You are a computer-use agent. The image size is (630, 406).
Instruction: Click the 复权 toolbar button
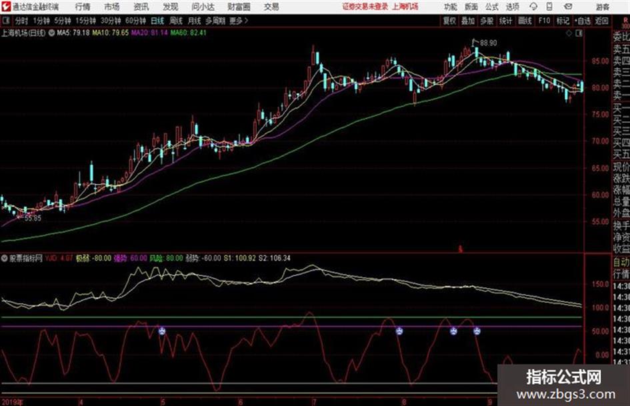pyautogui.click(x=449, y=21)
